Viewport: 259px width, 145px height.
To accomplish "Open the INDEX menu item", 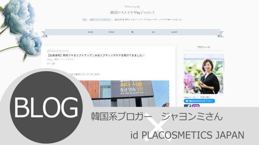I will click(111, 32).
